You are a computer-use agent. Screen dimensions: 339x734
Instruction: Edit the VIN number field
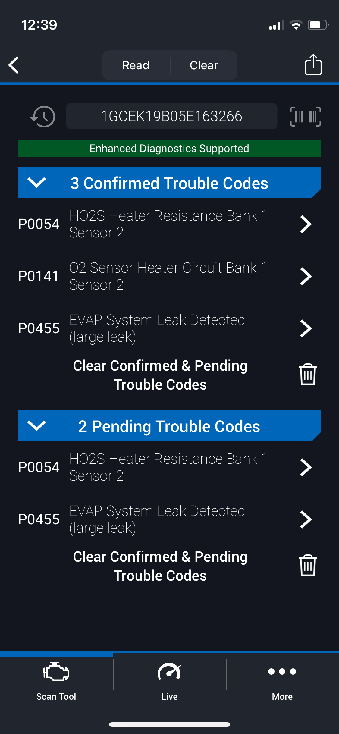click(171, 116)
